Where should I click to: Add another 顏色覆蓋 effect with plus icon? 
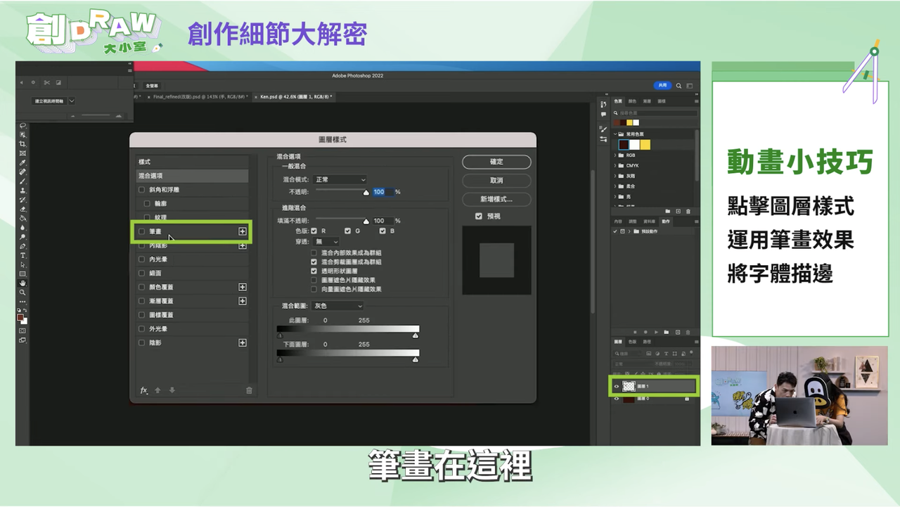[x=243, y=287]
